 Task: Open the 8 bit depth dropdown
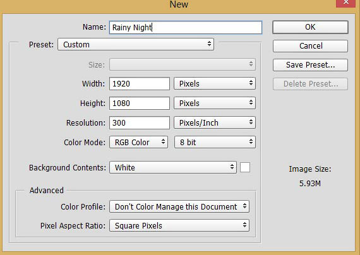click(215, 142)
